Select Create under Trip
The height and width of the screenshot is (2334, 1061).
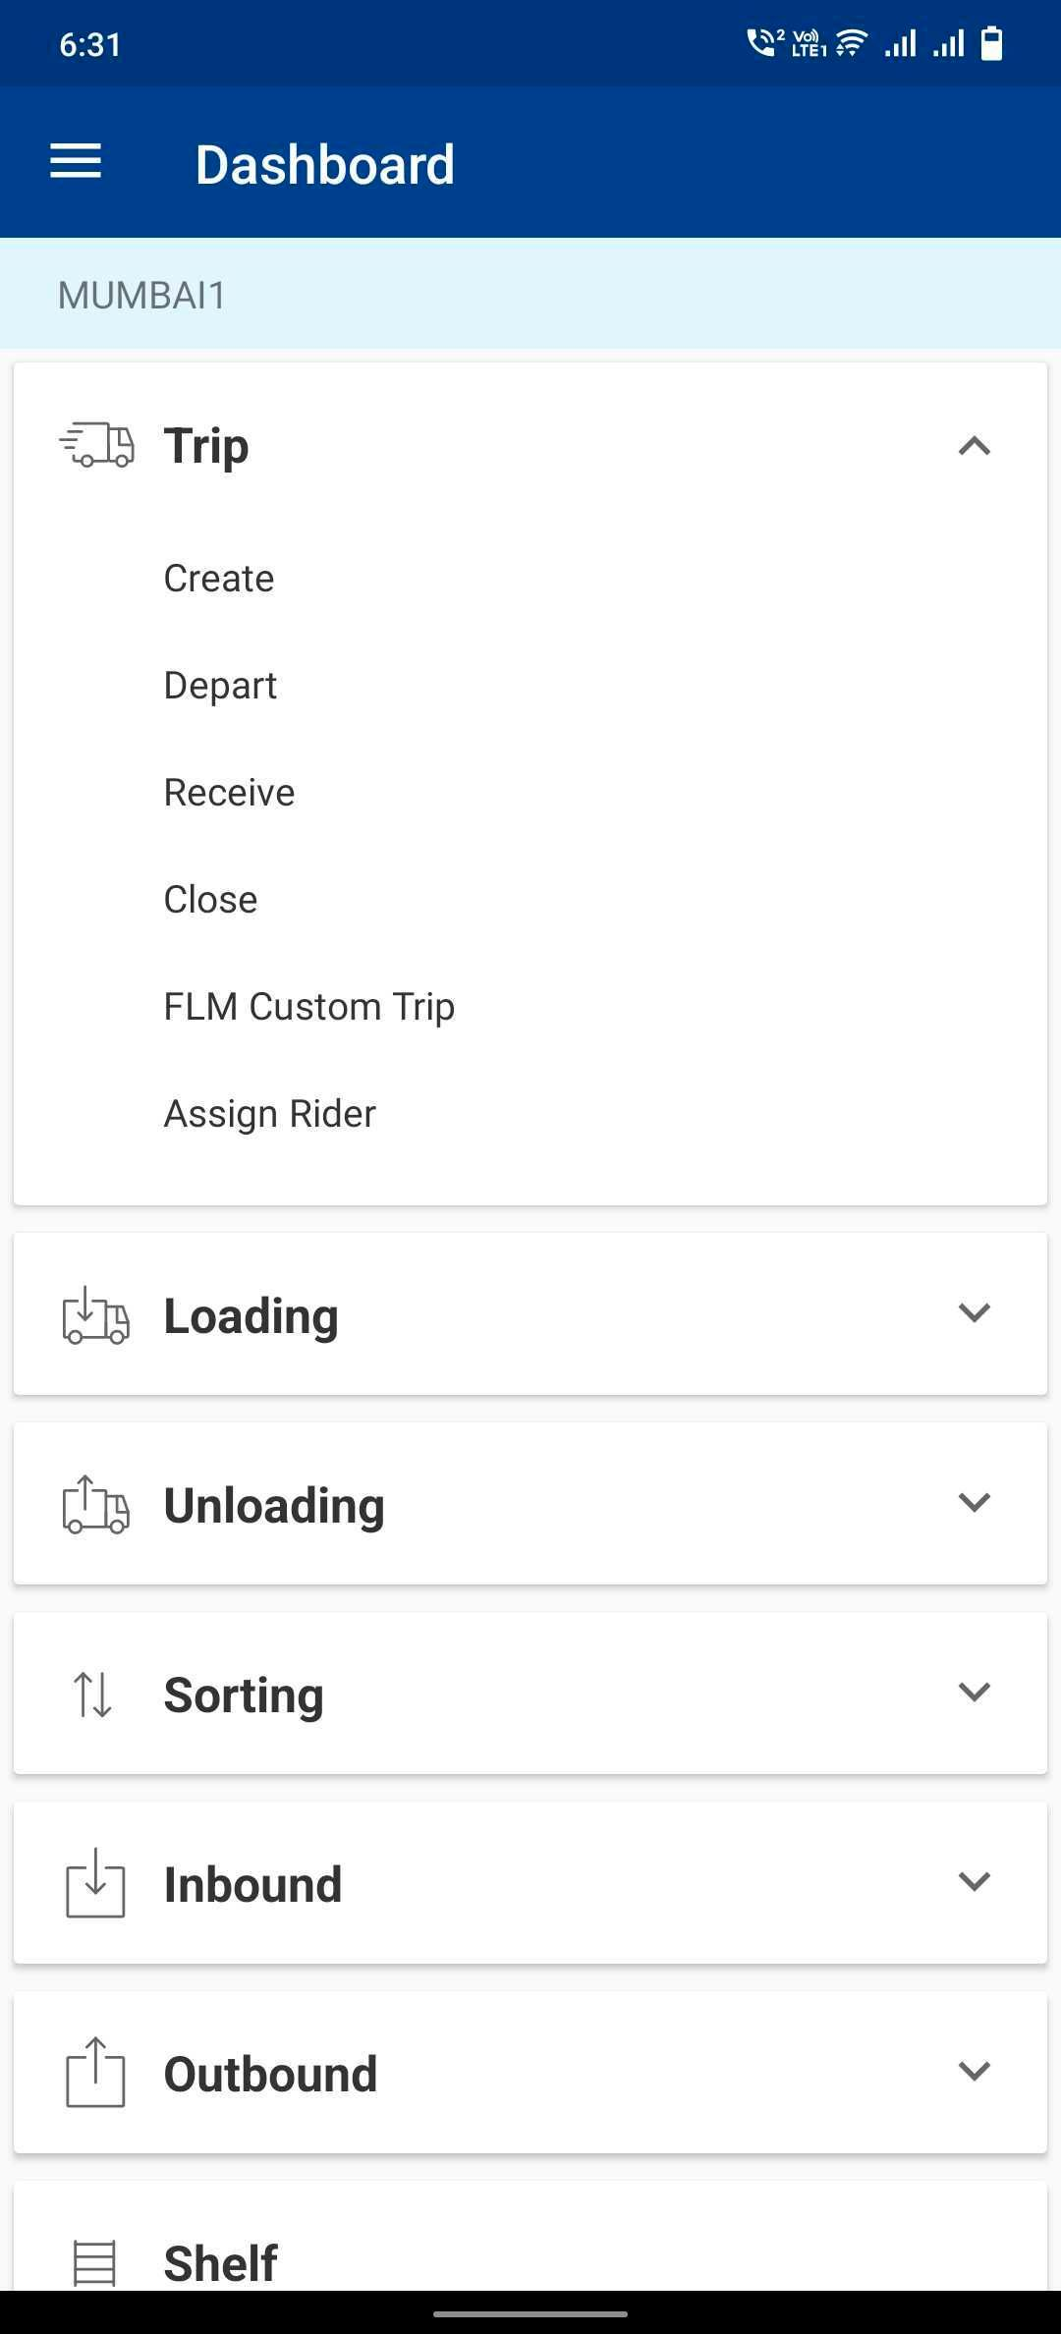219,579
